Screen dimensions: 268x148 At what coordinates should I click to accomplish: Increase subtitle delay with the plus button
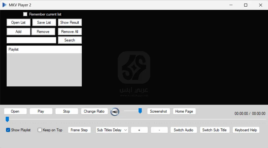(x=139, y=130)
